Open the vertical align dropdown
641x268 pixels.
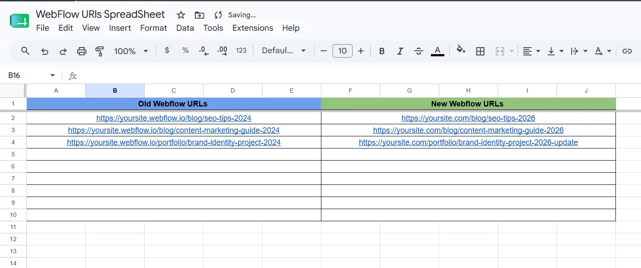[555, 51]
